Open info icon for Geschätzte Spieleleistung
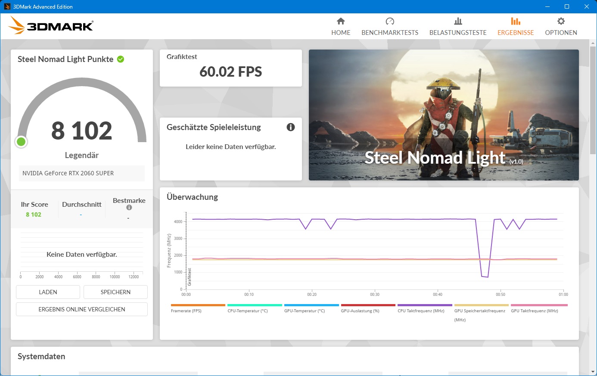This screenshot has height=376, width=597. click(x=291, y=127)
